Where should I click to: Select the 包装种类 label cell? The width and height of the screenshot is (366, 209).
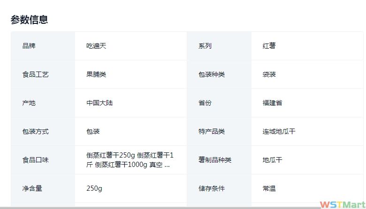(x=212, y=74)
